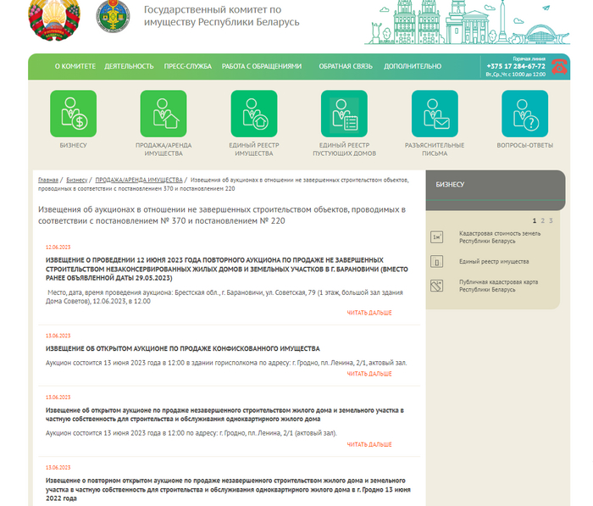Click ЧИТАТЬ ДАЛЬШЕ for the Барановичи auction notice
The width and height of the screenshot is (593, 506).
point(369,313)
